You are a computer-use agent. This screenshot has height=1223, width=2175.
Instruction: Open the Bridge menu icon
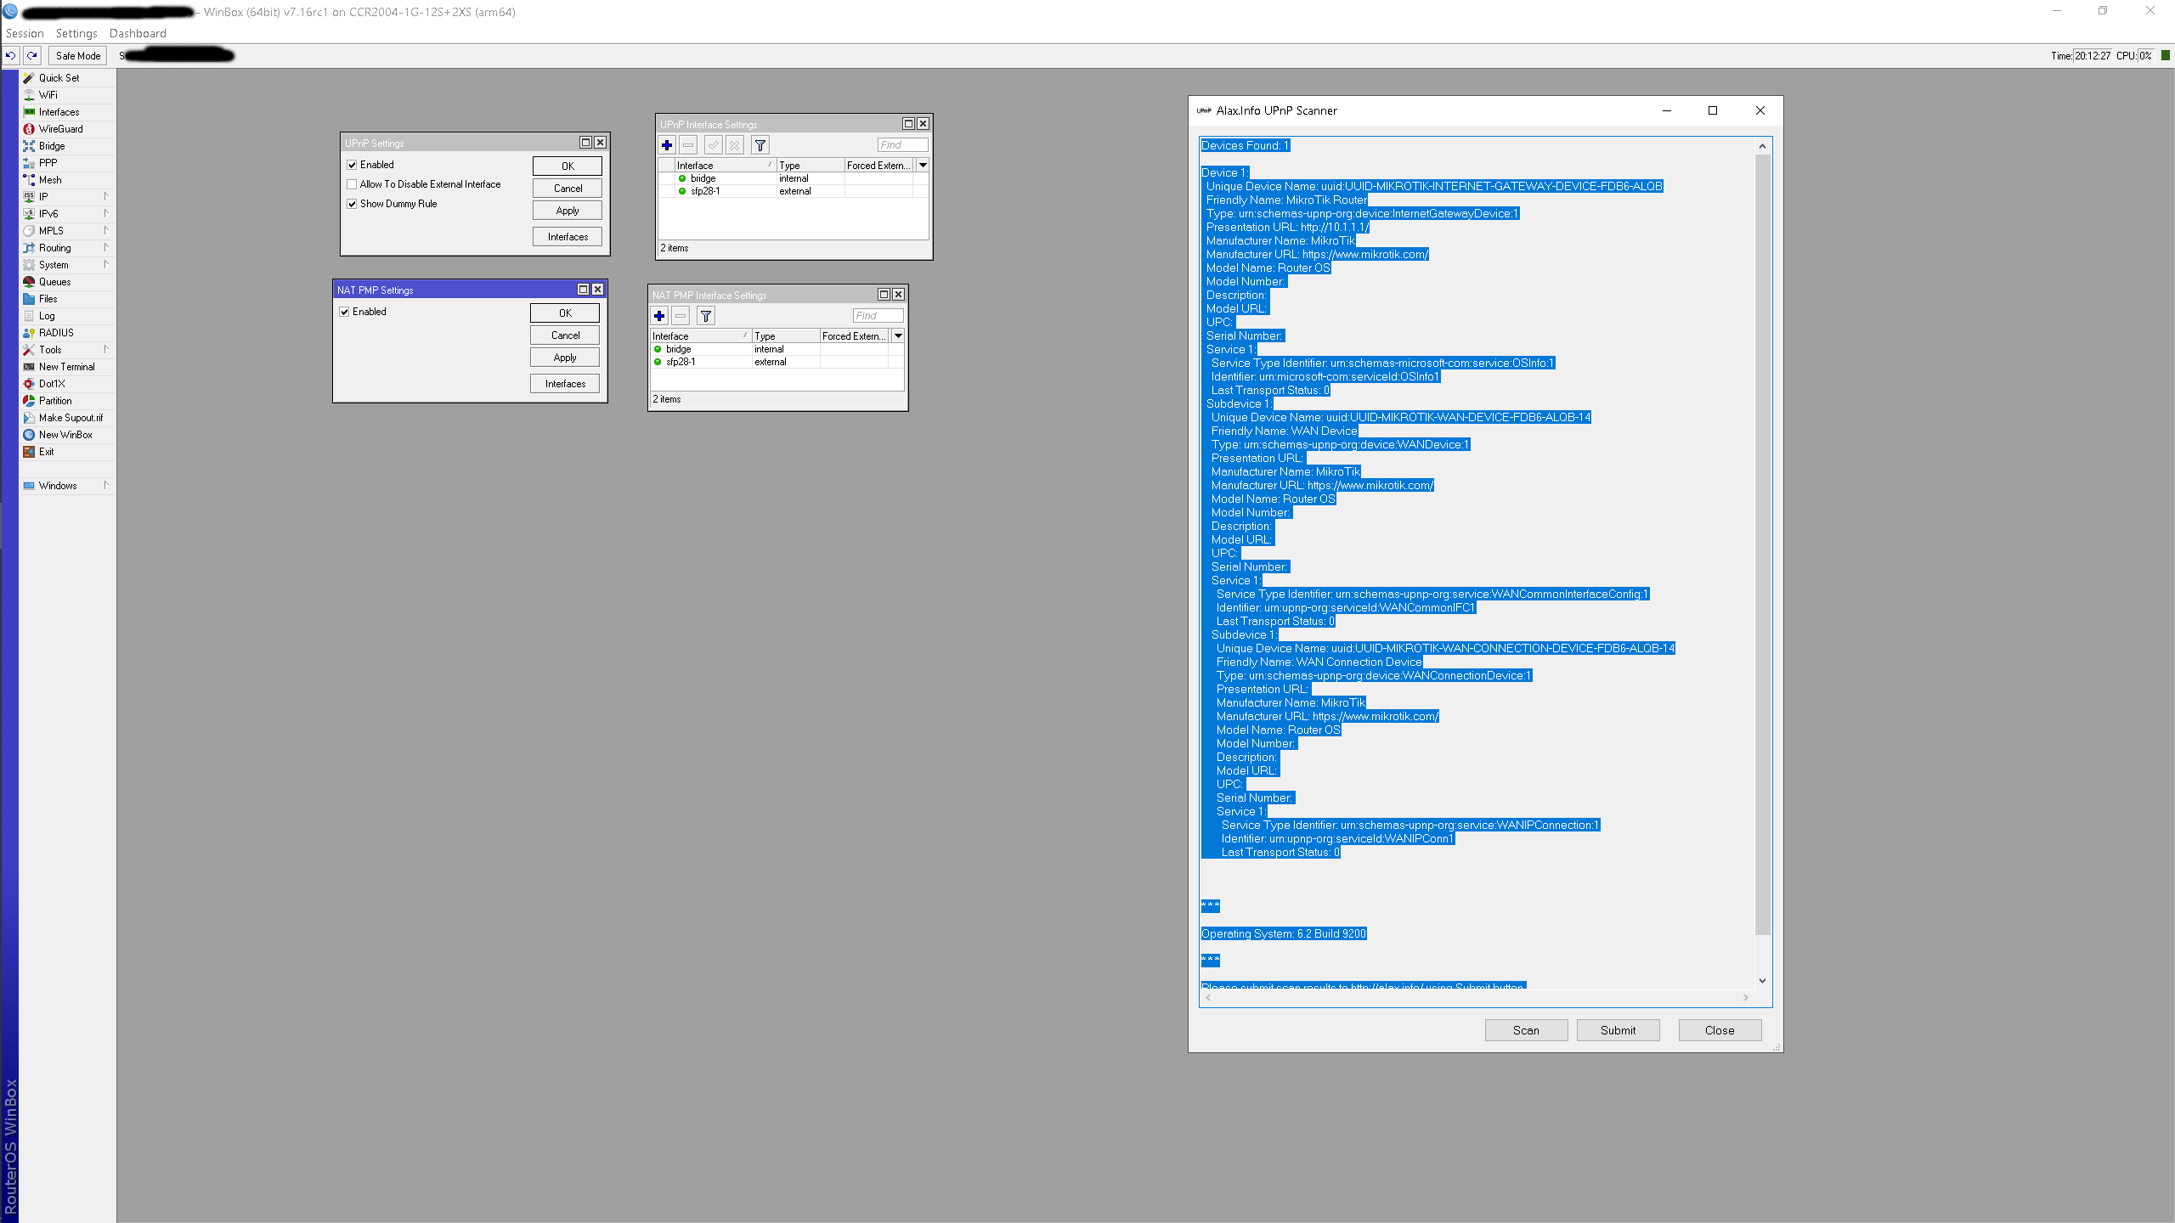(29, 146)
